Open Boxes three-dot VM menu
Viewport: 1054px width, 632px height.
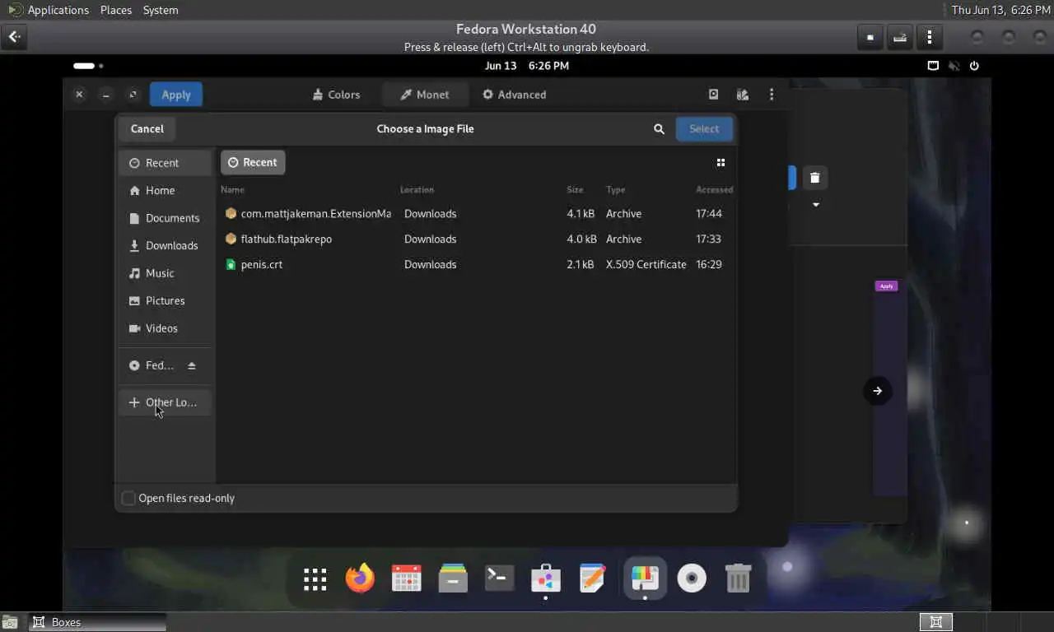(930, 37)
